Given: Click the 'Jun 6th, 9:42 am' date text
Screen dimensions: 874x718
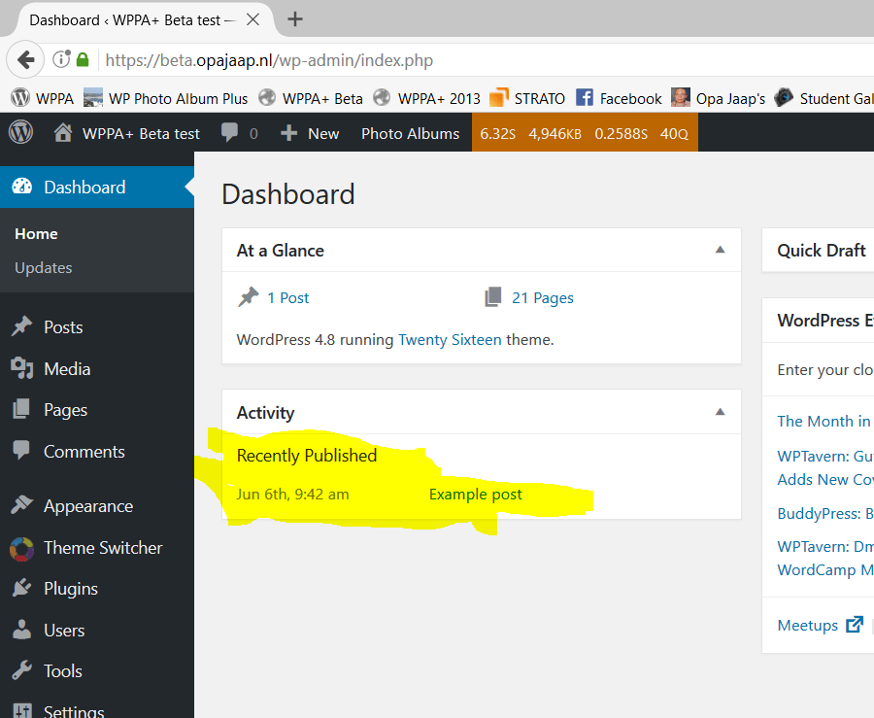Looking at the screenshot, I should point(292,494).
